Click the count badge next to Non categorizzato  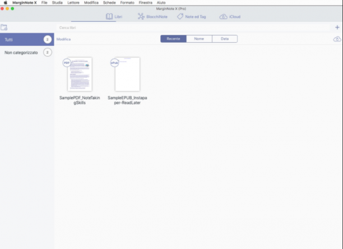click(x=47, y=53)
